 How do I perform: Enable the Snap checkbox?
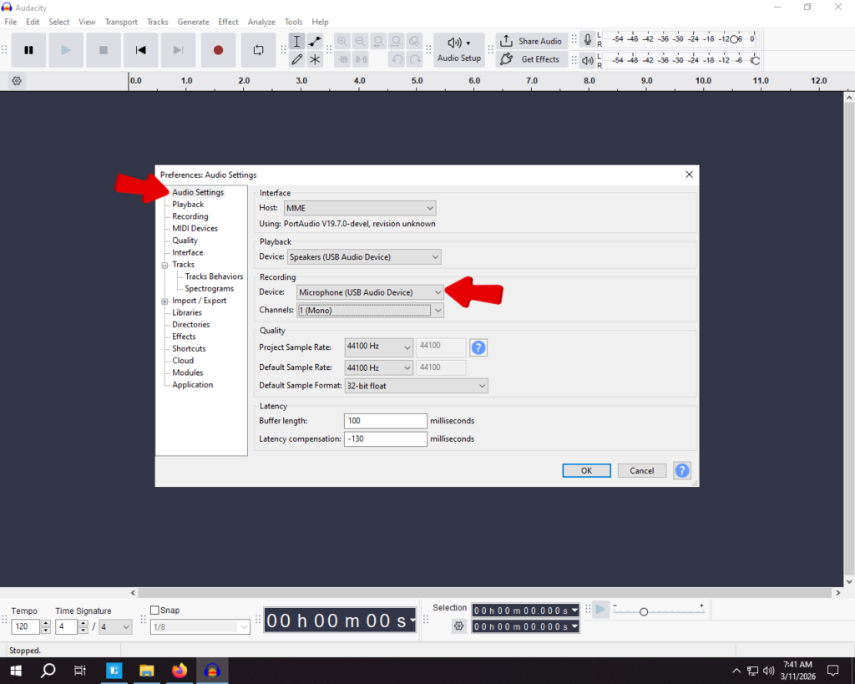point(154,611)
